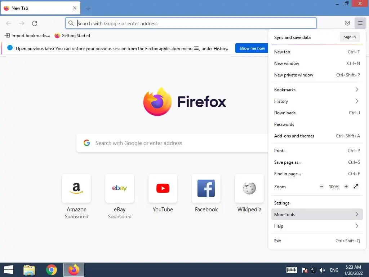Expand the History submenu
Viewport: 369px width, 277px height.
pyautogui.click(x=317, y=101)
